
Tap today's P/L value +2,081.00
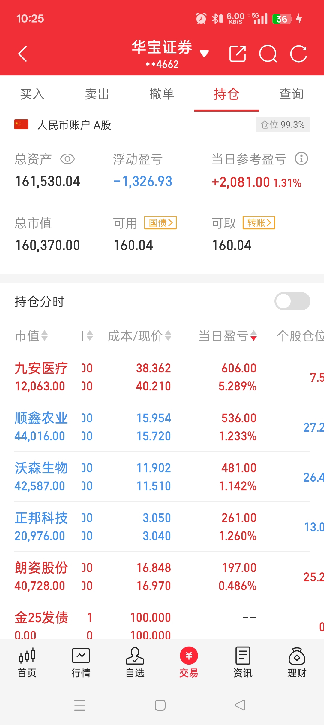pyautogui.click(x=241, y=182)
